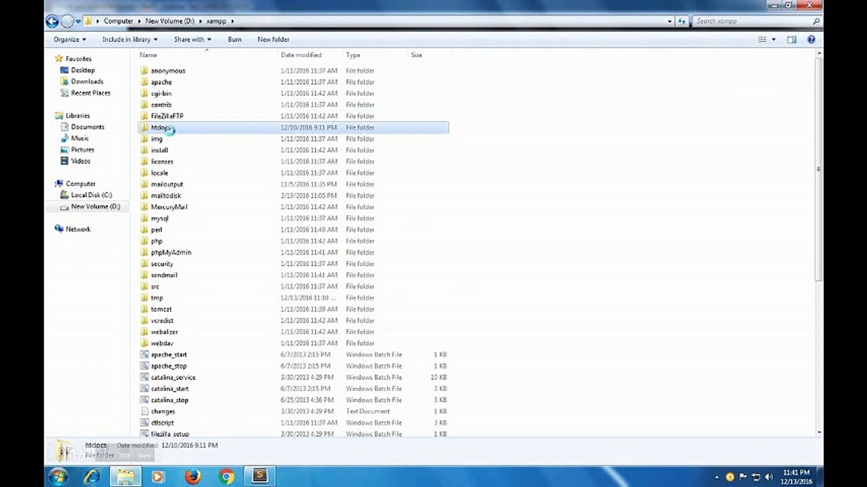The image size is (867, 487).
Task: Select the ctlscript file name
Action: click(162, 423)
